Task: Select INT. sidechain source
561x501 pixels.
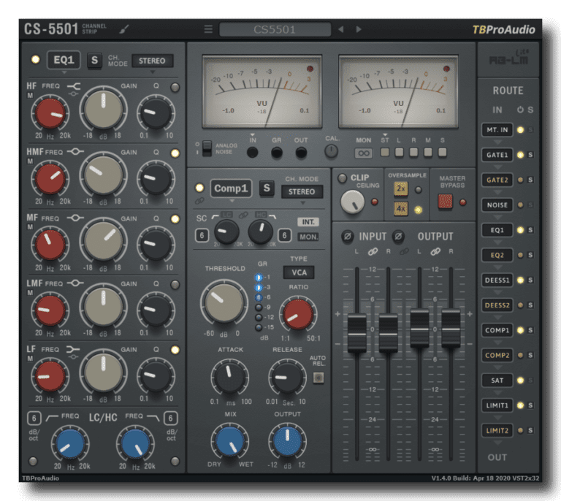Action: point(308,222)
